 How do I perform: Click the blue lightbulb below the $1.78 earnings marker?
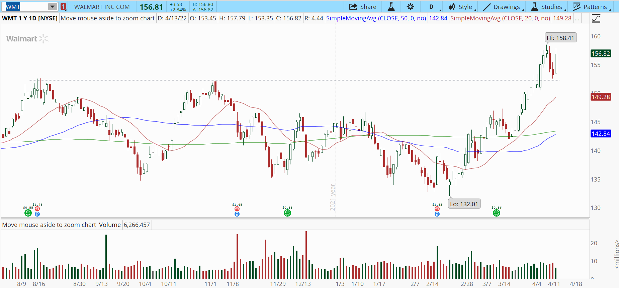click(37, 214)
